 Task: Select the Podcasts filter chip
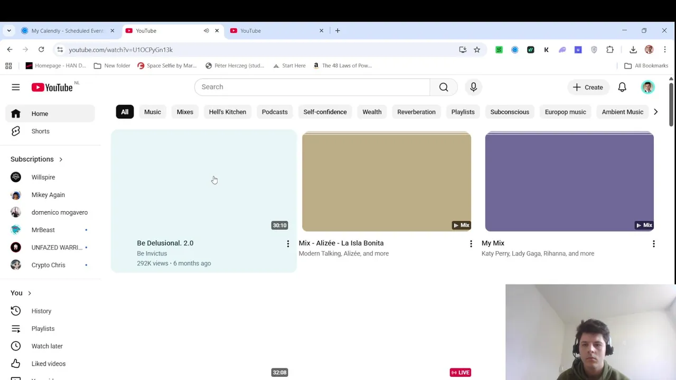tap(275, 112)
